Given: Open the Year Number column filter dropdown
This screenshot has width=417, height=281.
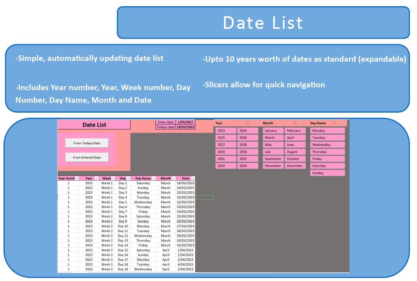Looking at the screenshot, I should pyautogui.click(x=76, y=178).
